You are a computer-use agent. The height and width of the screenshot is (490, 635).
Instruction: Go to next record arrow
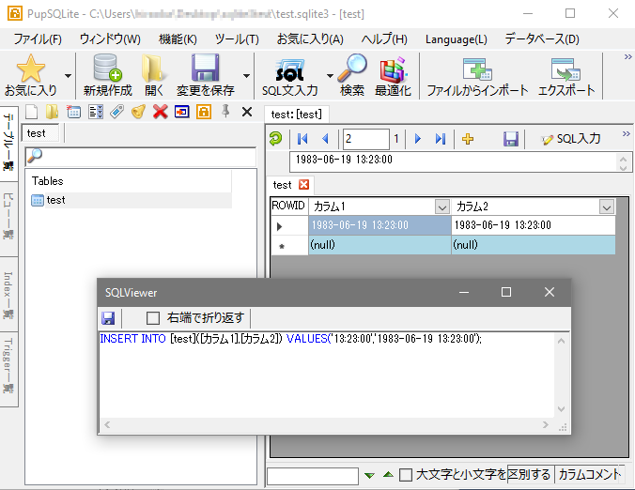418,139
